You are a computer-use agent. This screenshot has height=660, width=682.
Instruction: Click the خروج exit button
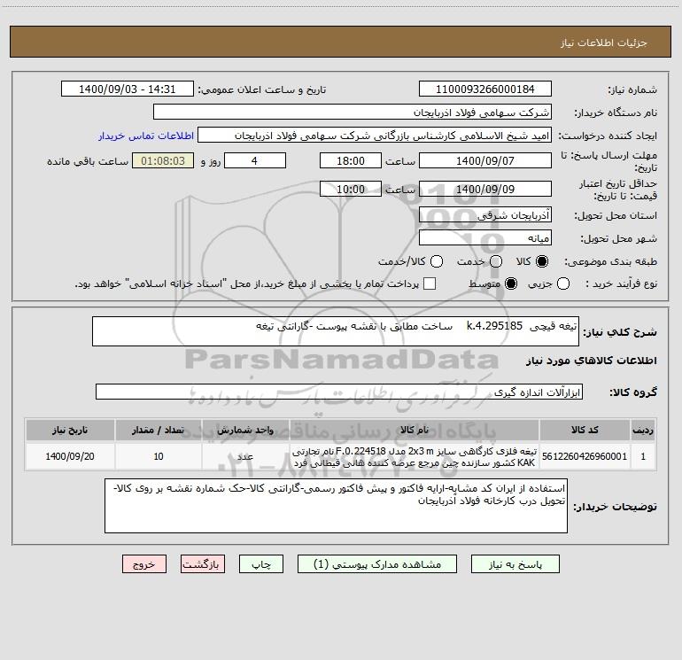tap(144, 564)
